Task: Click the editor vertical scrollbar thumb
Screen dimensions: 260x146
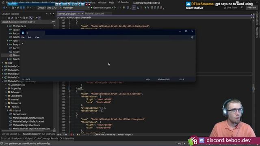Action: 253,88
